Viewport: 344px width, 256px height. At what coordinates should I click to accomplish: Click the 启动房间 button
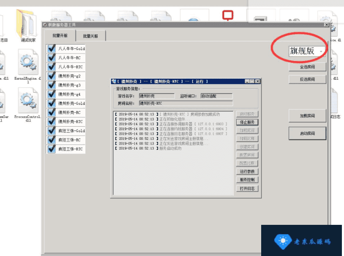tap(307, 133)
